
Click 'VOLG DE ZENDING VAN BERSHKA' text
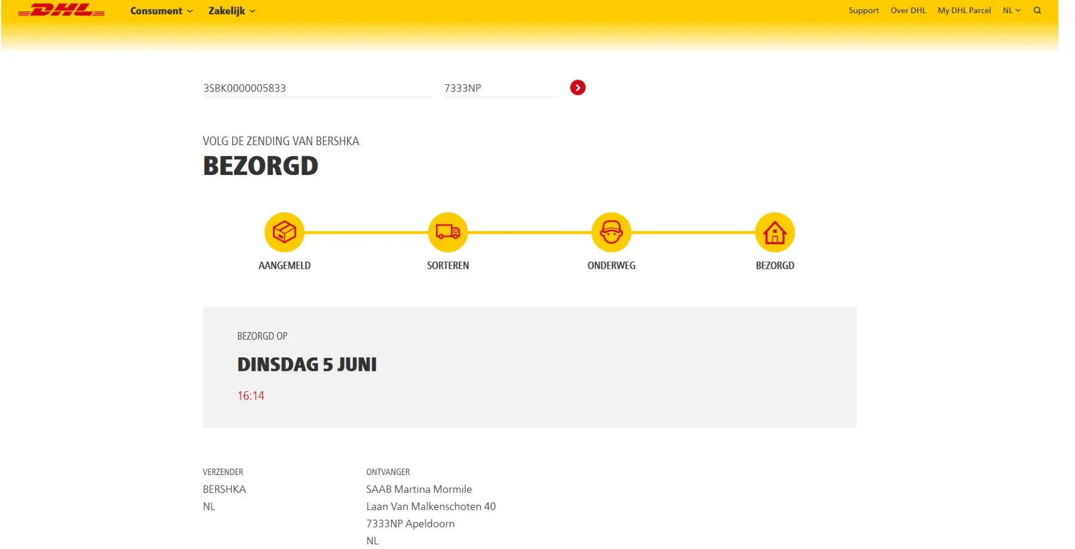click(281, 141)
